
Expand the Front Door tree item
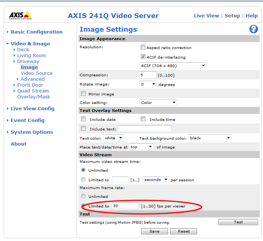(30, 85)
